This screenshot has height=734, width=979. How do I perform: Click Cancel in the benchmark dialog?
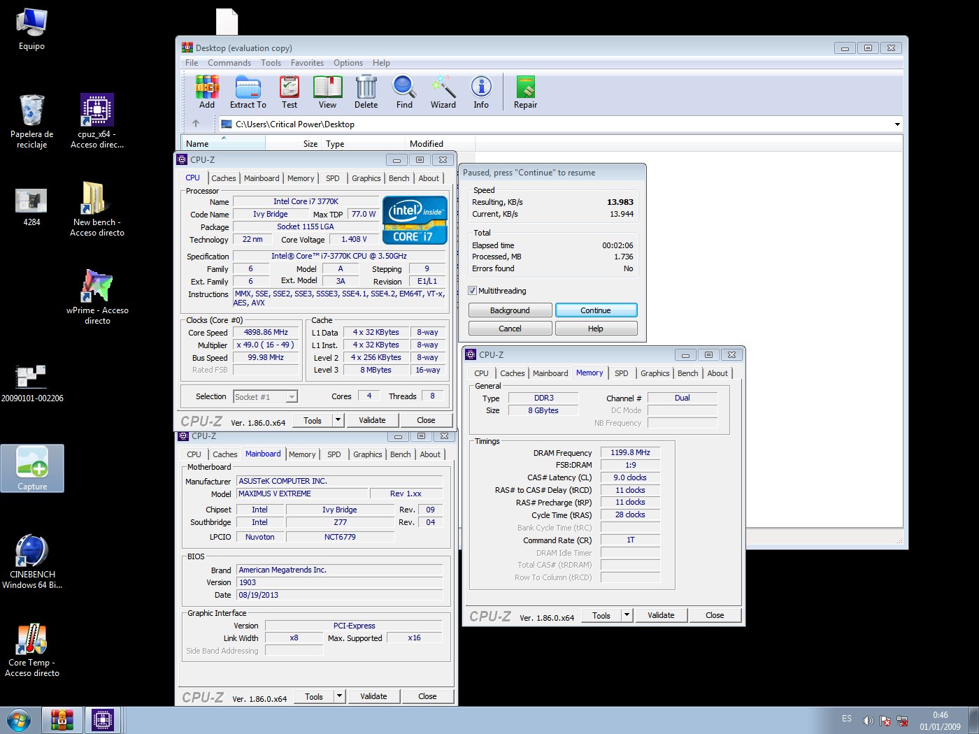coord(510,329)
